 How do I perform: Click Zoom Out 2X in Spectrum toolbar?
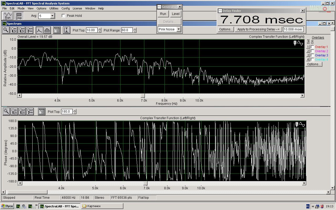tap(22, 30)
